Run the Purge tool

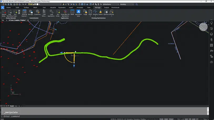click(x=85, y=12)
